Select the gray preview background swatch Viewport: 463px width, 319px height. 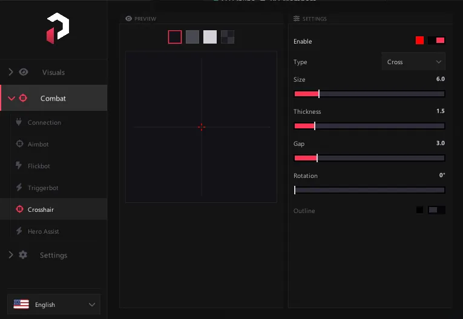[192, 37]
